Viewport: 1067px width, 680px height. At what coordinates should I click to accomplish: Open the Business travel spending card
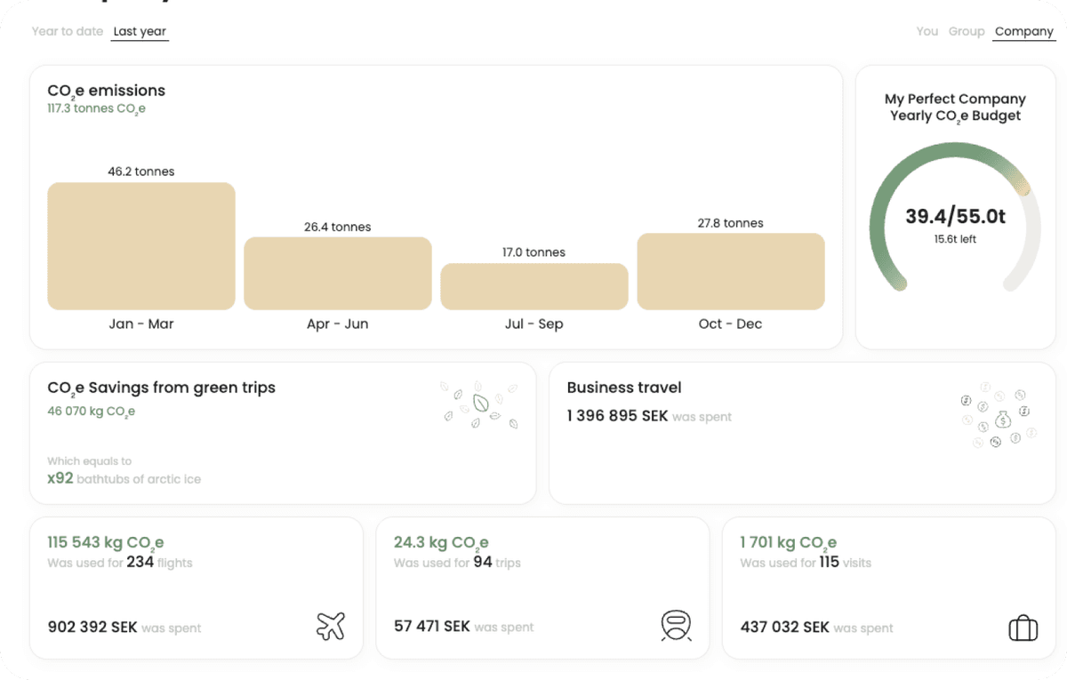(x=802, y=433)
